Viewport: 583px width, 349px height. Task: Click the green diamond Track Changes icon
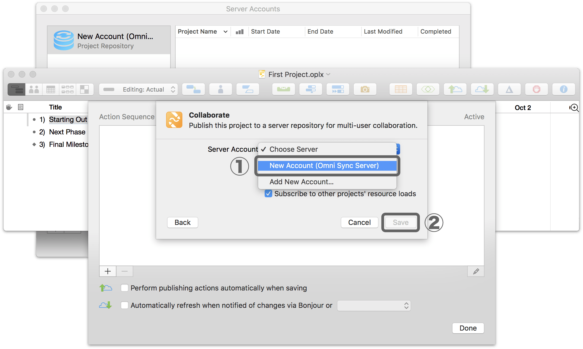[x=428, y=89]
